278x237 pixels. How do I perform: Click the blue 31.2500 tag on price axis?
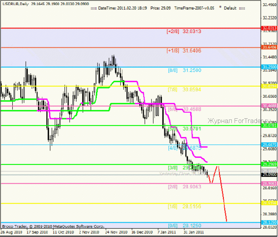269,67
